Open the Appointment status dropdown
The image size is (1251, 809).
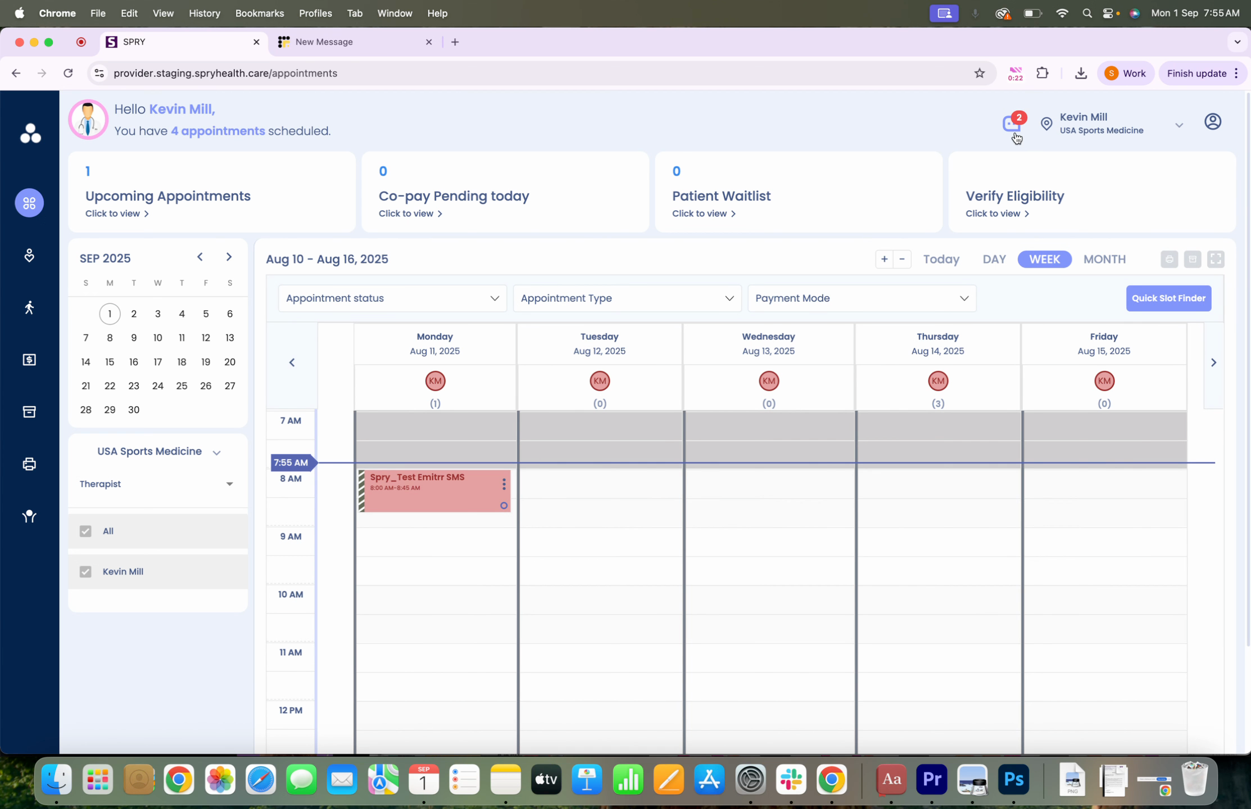point(392,298)
